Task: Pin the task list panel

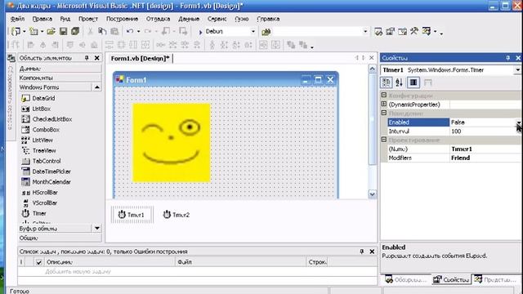Action: pos(362,252)
